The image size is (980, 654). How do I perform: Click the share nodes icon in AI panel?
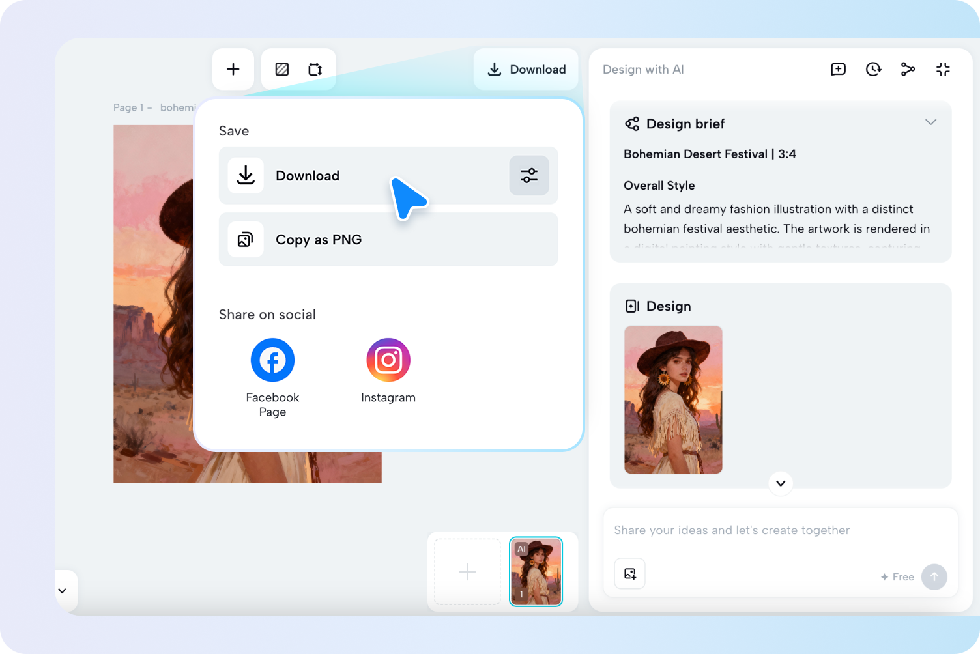coord(908,69)
